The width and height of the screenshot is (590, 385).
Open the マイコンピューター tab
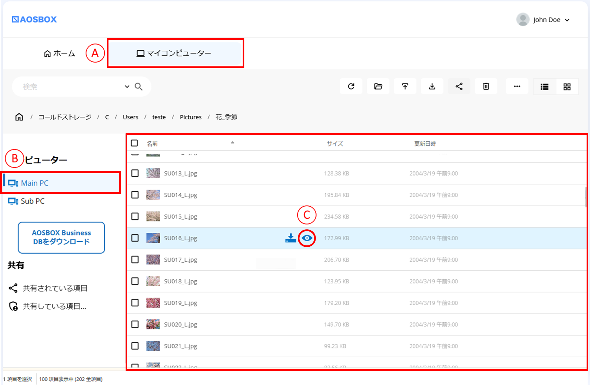tap(175, 53)
